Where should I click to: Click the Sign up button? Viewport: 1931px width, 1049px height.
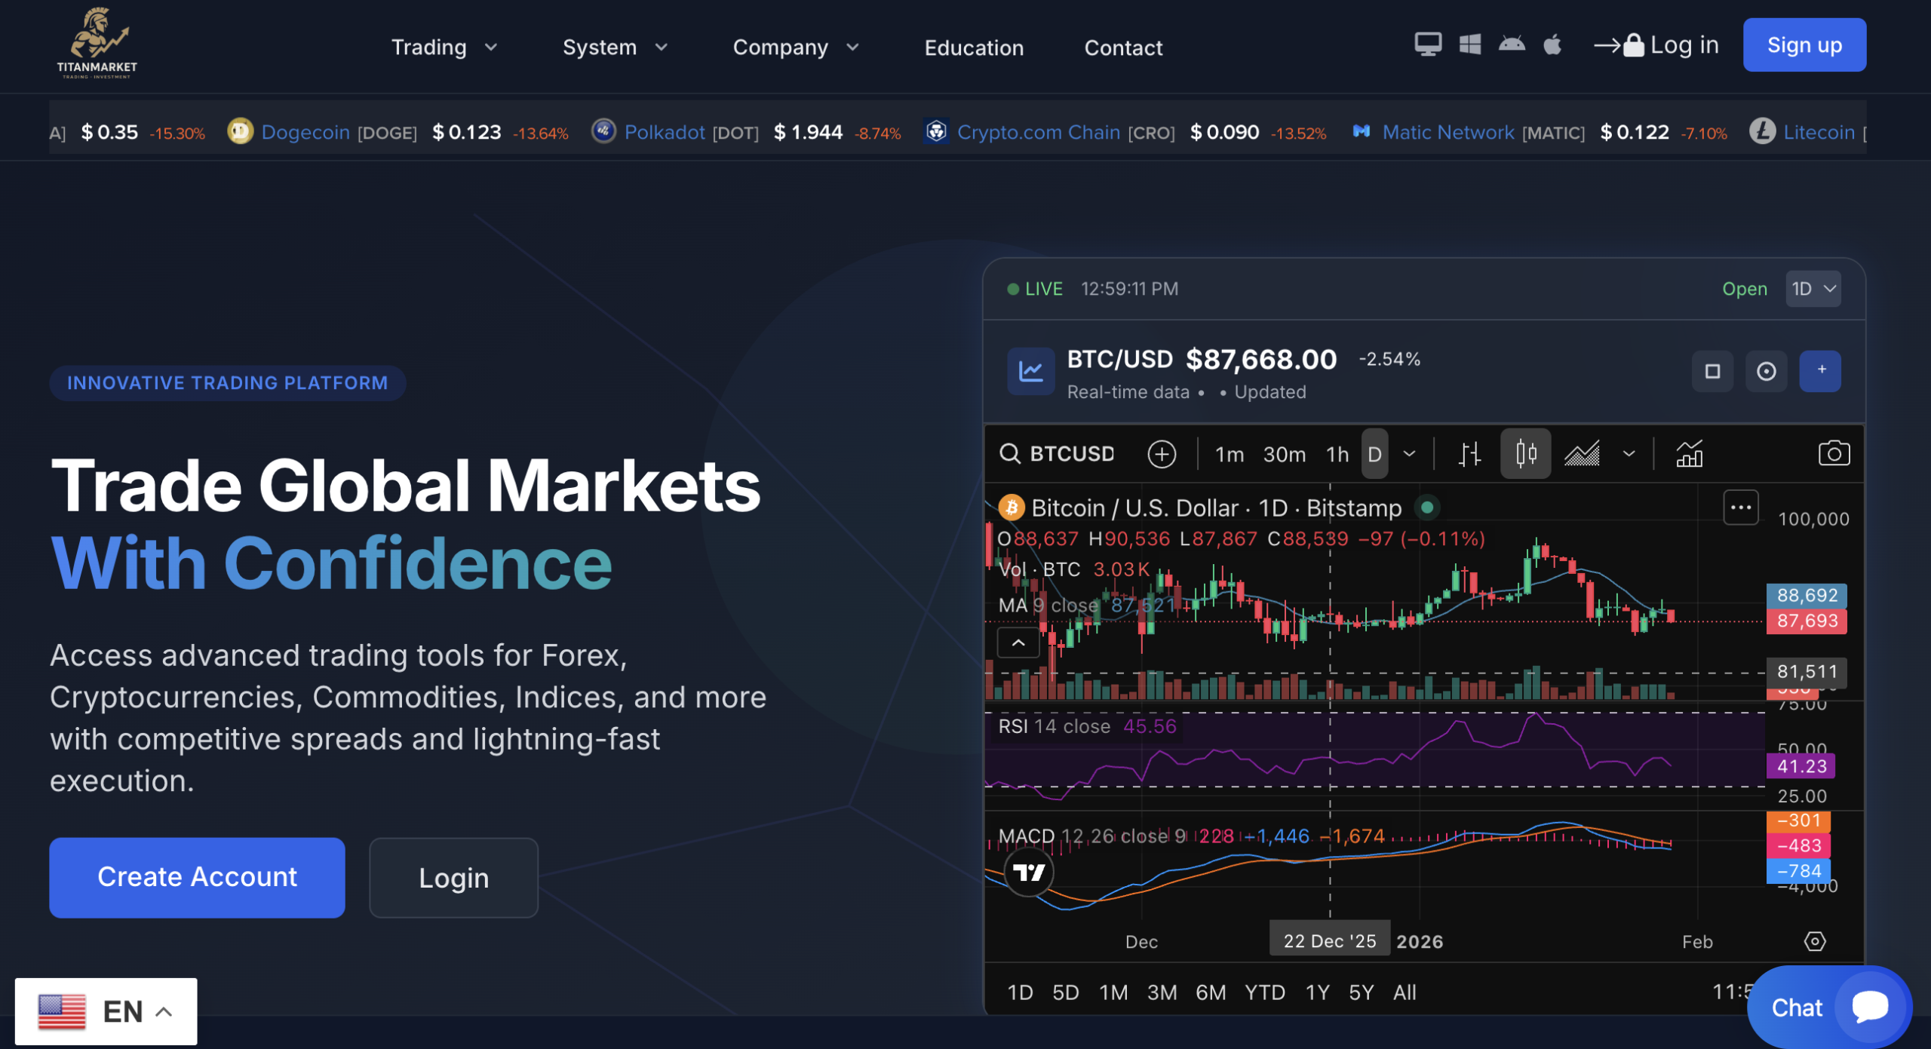[x=1804, y=44]
